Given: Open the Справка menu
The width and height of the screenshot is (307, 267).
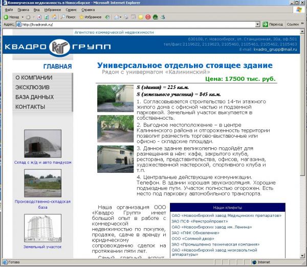Looking at the screenshot, I should pyautogui.click(x=88, y=10).
